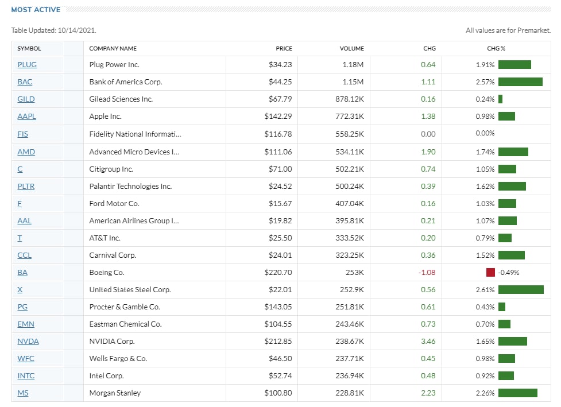Click 'Fidelity National Informati...' cell
Screen dimensions: 561x407
point(136,134)
